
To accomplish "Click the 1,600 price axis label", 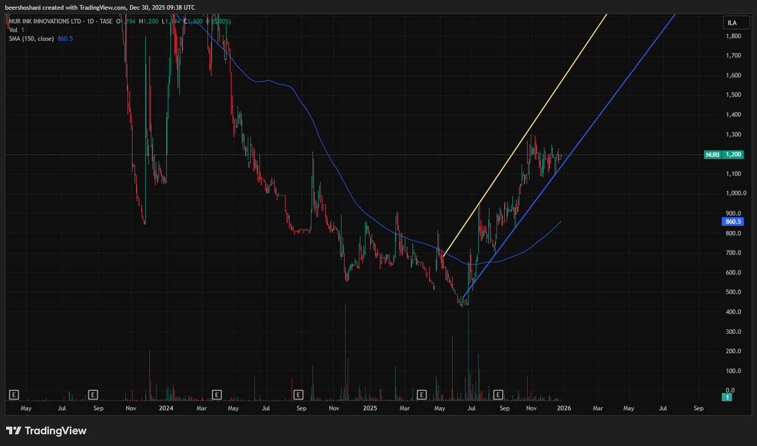I will click(733, 76).
